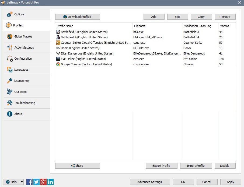Select the Troubleshooting tab
This screenshot has height=187, width=244.
coord(27,103)
